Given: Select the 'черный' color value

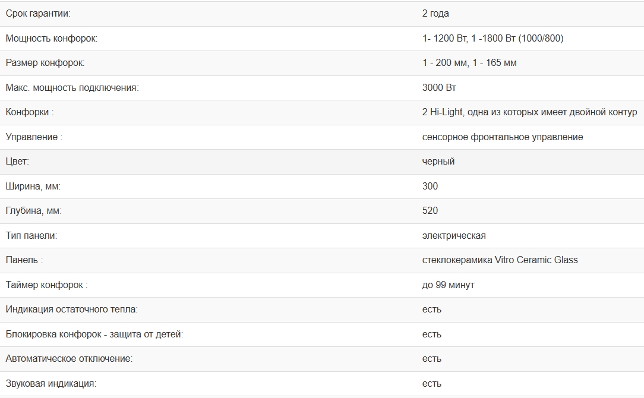Looking at the screenshot, I should coord(438,162).
